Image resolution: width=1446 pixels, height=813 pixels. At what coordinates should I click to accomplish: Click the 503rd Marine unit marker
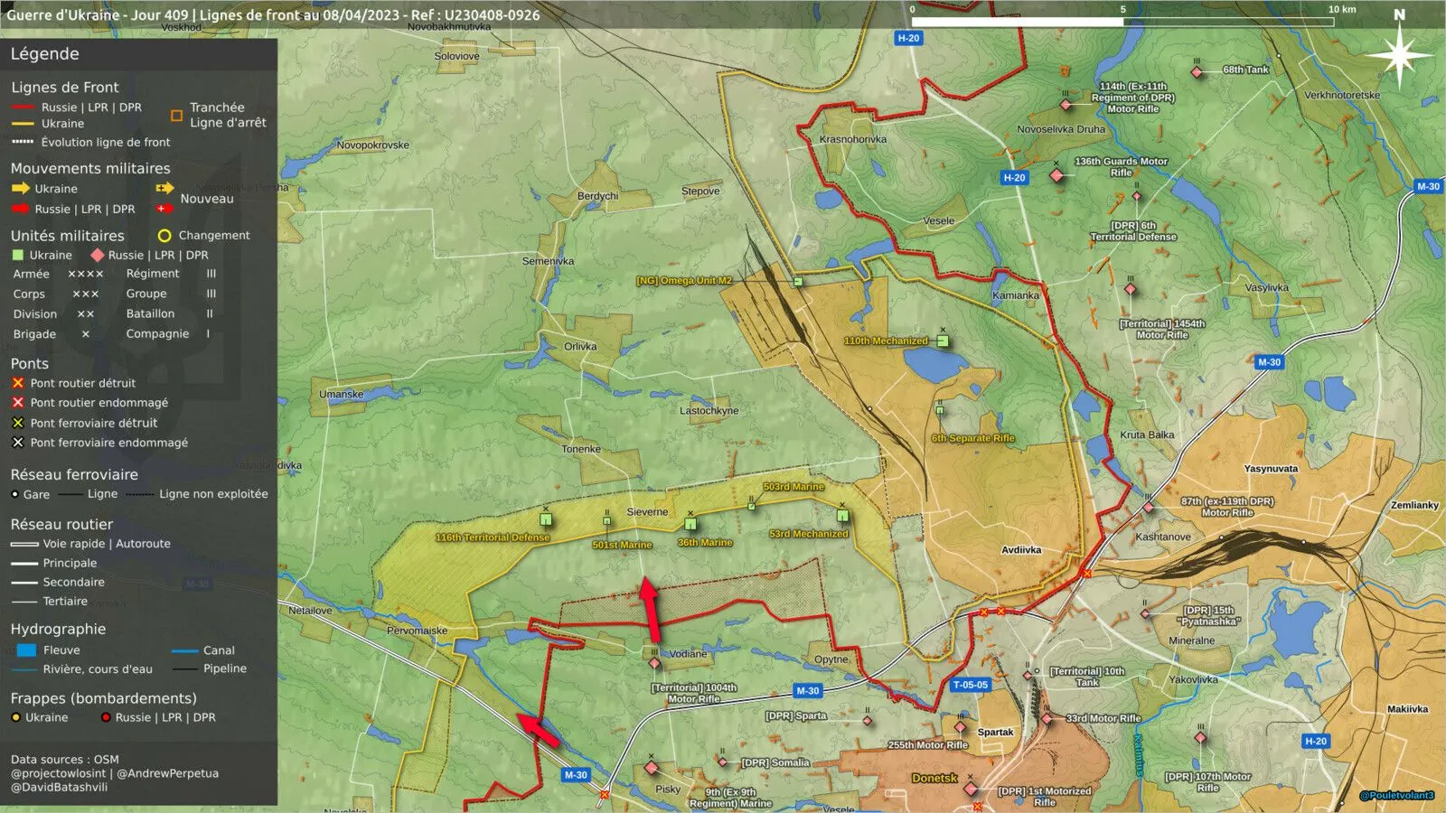point(751,506)
